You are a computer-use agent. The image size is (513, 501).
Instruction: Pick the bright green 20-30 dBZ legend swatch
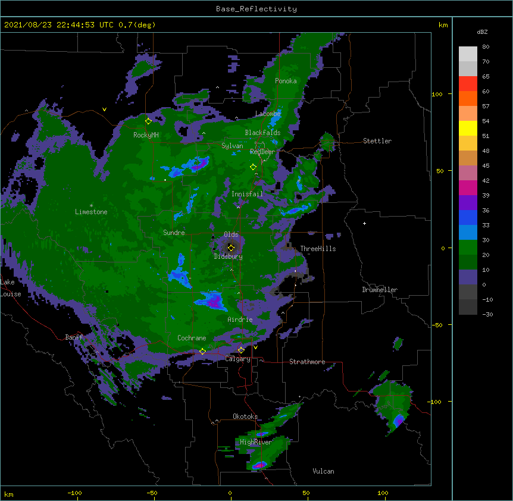[x=468, y=248]
